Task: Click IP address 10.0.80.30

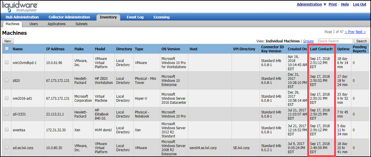Action: click(54, 148)
